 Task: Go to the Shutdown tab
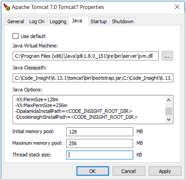(122, 22)
